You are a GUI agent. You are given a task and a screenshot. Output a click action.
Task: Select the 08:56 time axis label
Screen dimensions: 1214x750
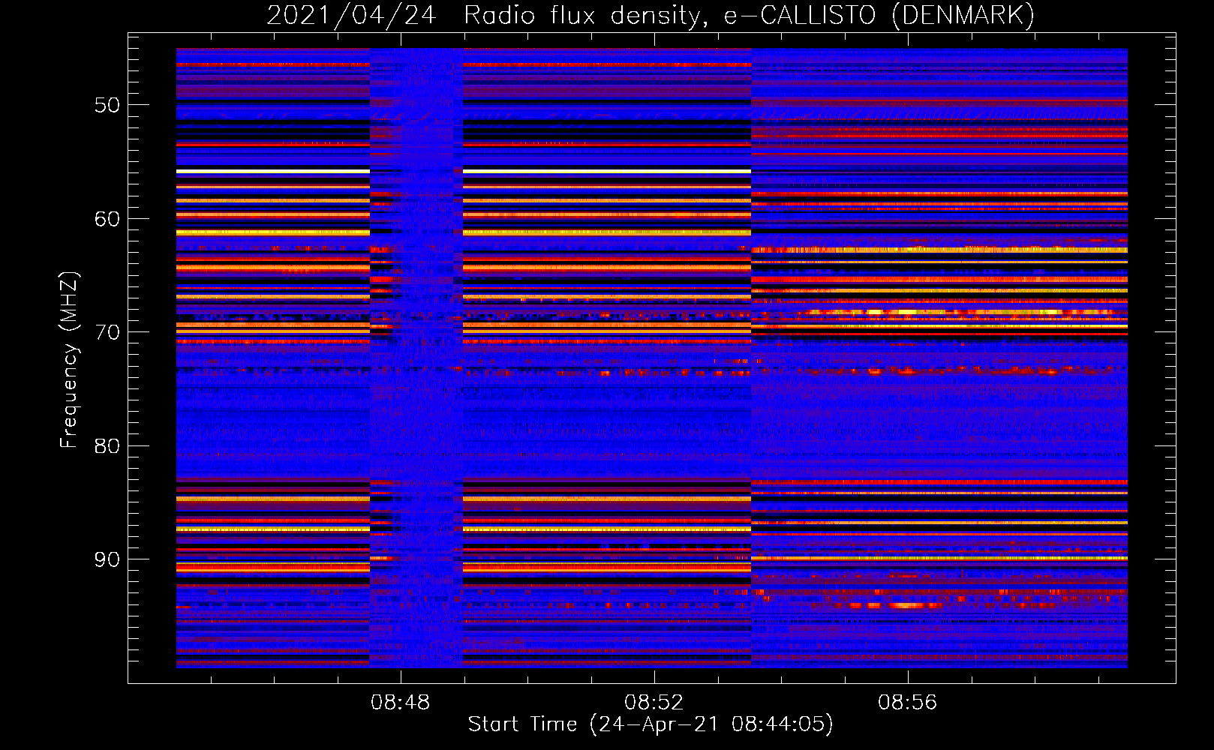[x=907, y=703]
